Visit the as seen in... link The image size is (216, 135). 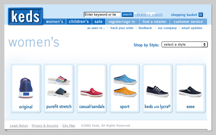click(x=96, y=28)
